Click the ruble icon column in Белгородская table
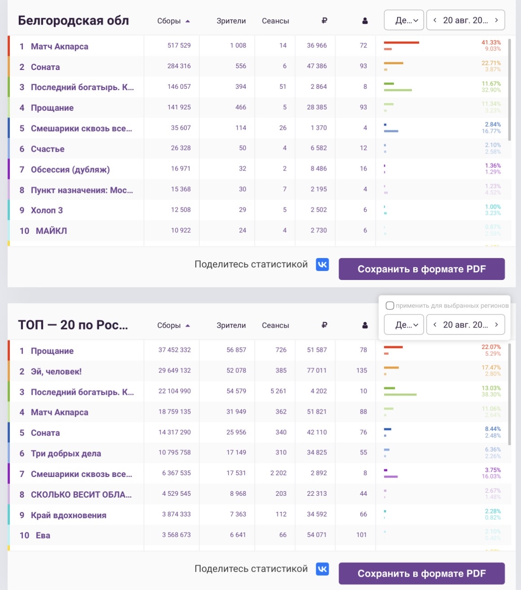521x590 pixels. pyautogui.click(x=324, y=21)
